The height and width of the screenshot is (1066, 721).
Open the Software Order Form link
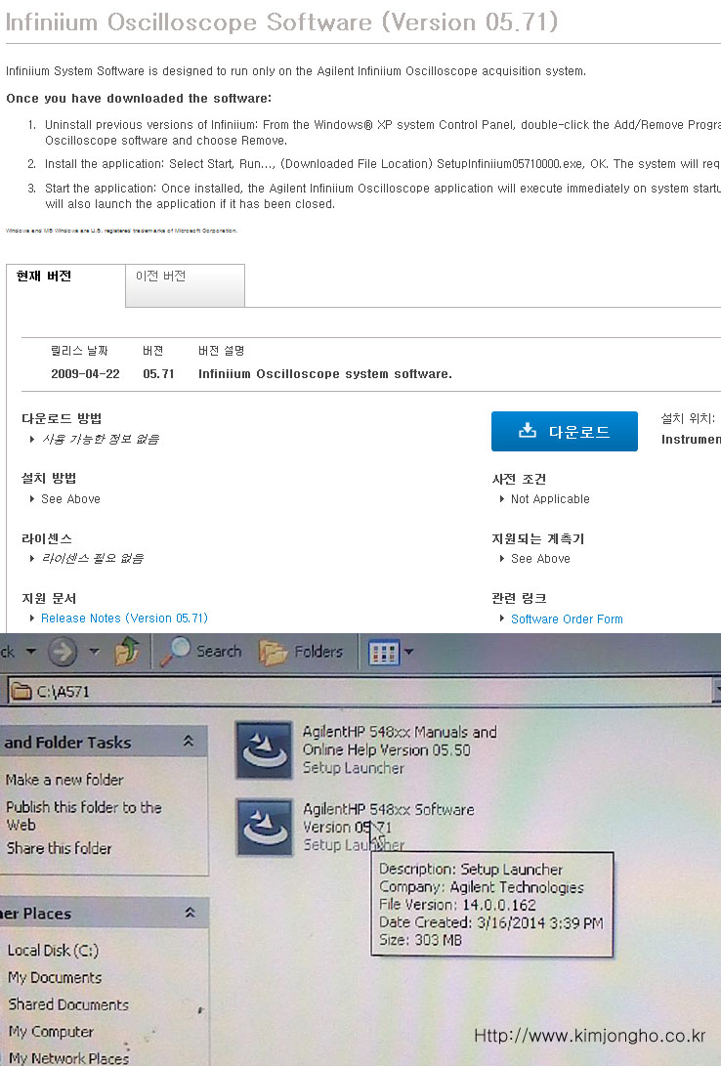coord(567,618)
